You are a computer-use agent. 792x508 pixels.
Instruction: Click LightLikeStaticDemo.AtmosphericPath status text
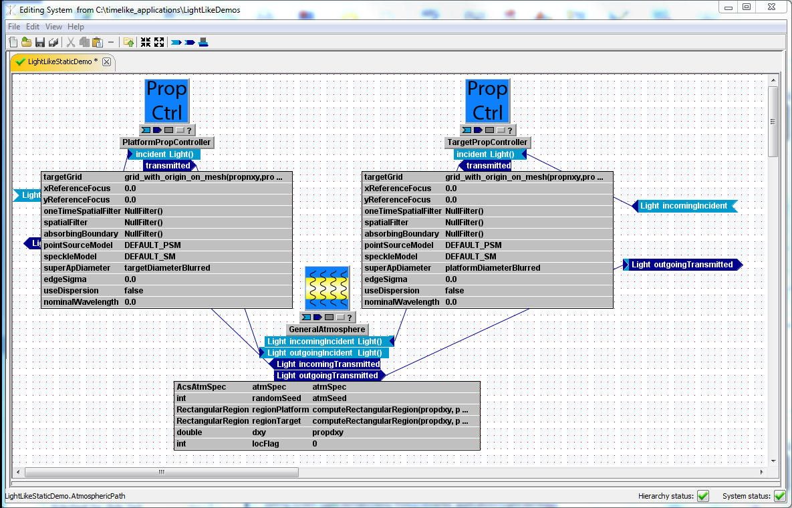[65, 496]
